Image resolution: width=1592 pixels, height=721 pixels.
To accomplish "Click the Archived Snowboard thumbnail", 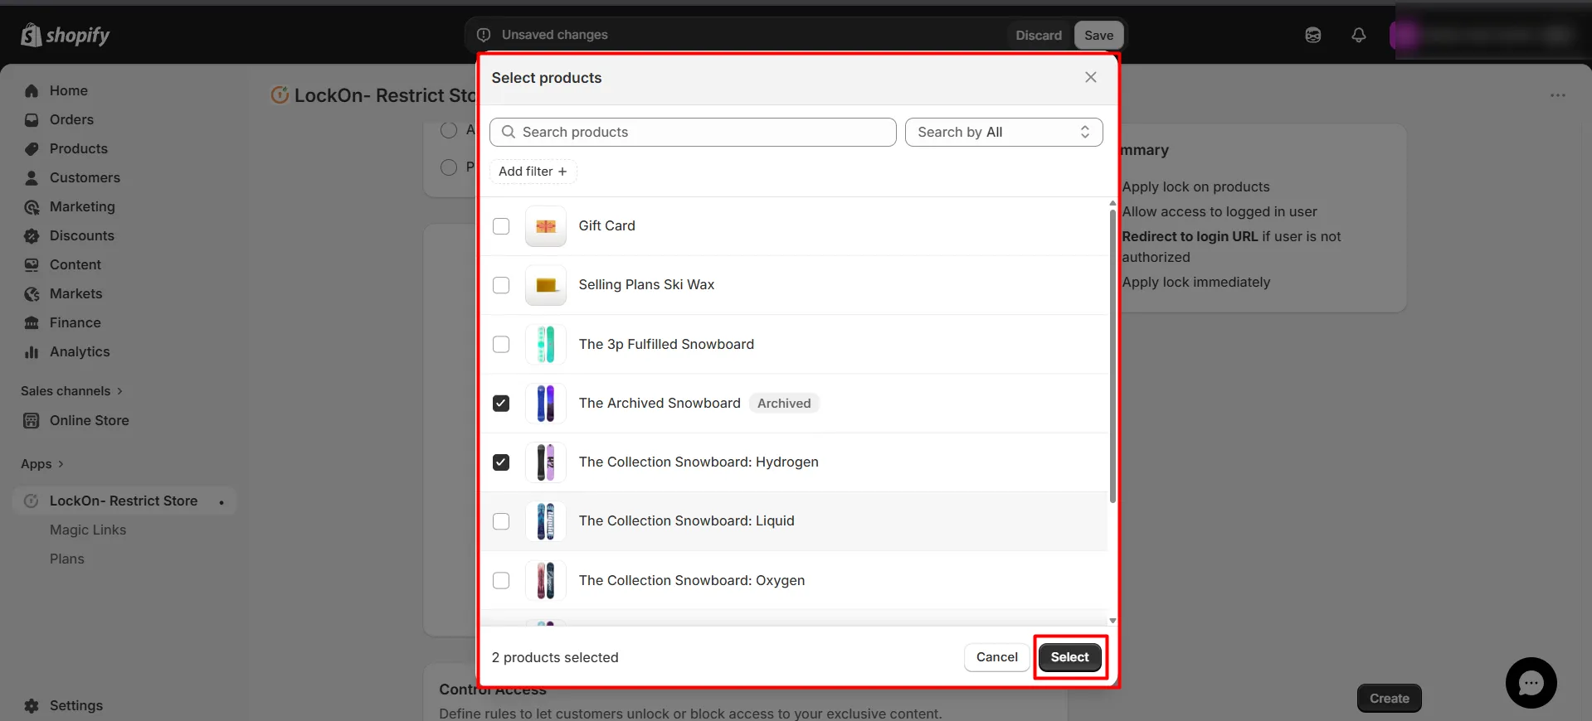I will 546,404.
